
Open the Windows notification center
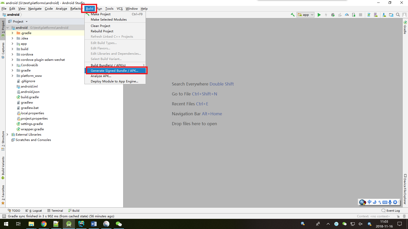tap(400, 224)
